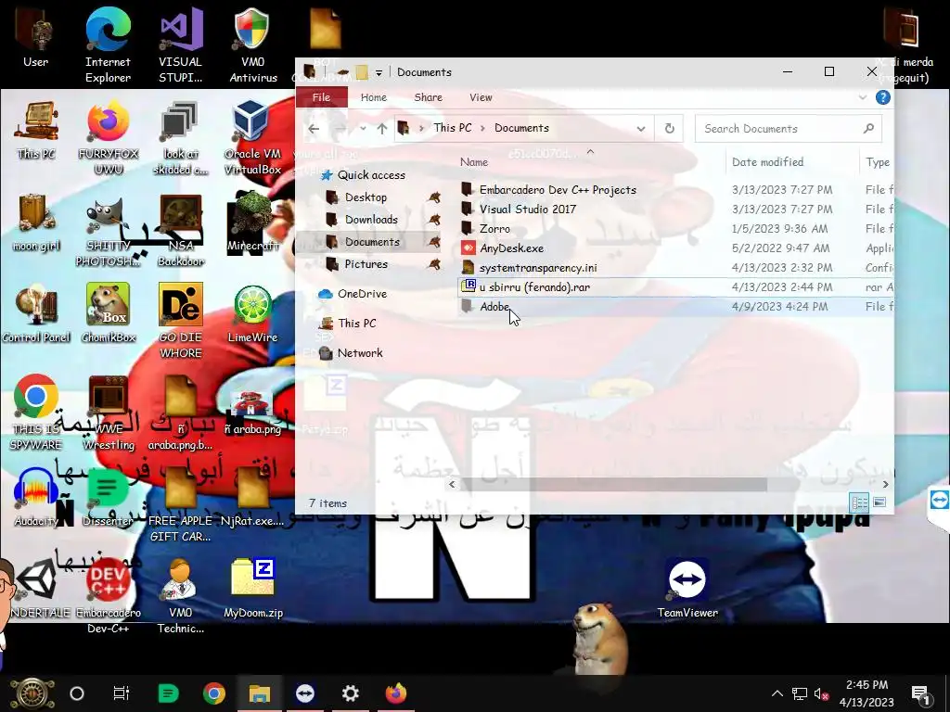The height and width of the screenshot is (712, 950).
Task: Open the notification center icon
Action: point(919,693)
